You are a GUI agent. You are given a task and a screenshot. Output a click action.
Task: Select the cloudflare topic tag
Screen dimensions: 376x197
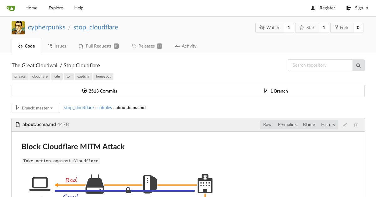click(40, 77)
